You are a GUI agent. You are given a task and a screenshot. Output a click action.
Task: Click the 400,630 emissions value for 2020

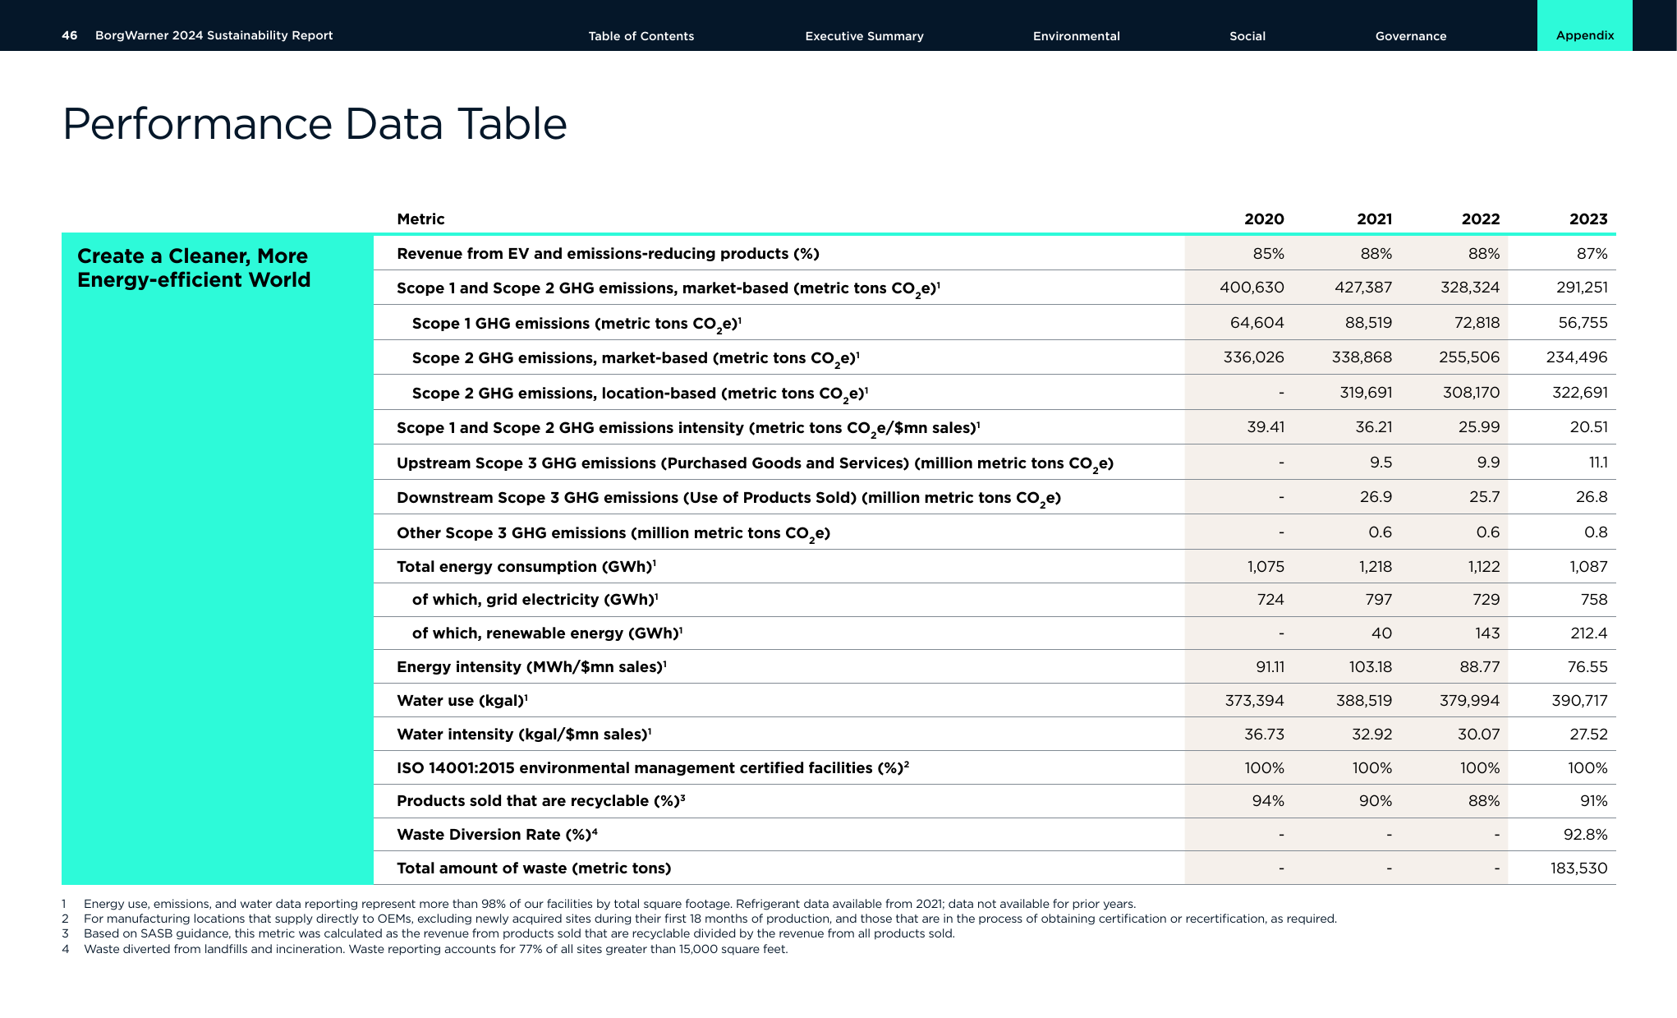(x=1252, y=288)
